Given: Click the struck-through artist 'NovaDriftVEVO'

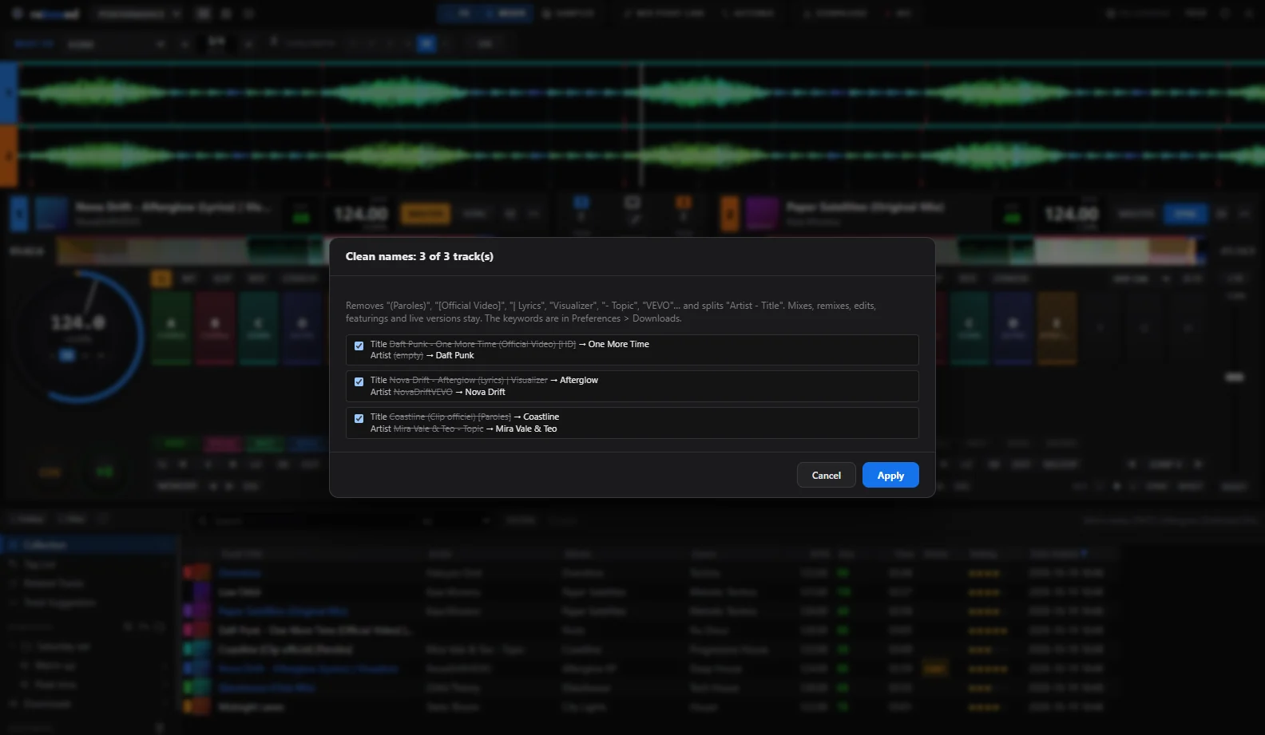Looking at the screenshot, I should pos(422,392).
